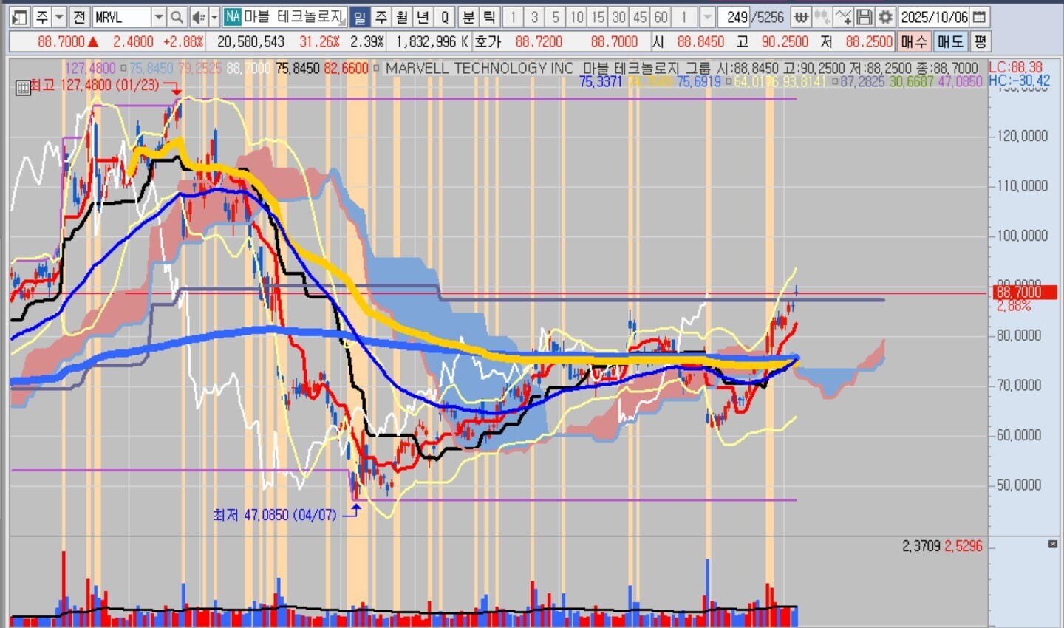
Task: Open the chart data table grid icon
Action: tap(22, 88)
